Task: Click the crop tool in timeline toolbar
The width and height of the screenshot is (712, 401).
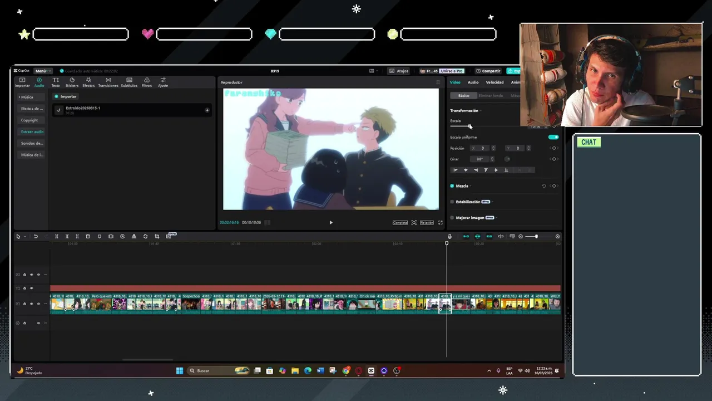Action: tap(157, 237)
